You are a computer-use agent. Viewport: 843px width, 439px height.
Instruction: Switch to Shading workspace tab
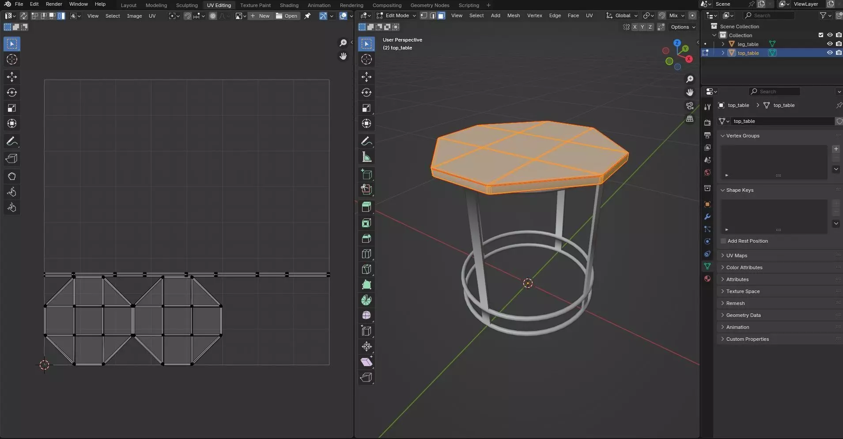click(289, 5)
